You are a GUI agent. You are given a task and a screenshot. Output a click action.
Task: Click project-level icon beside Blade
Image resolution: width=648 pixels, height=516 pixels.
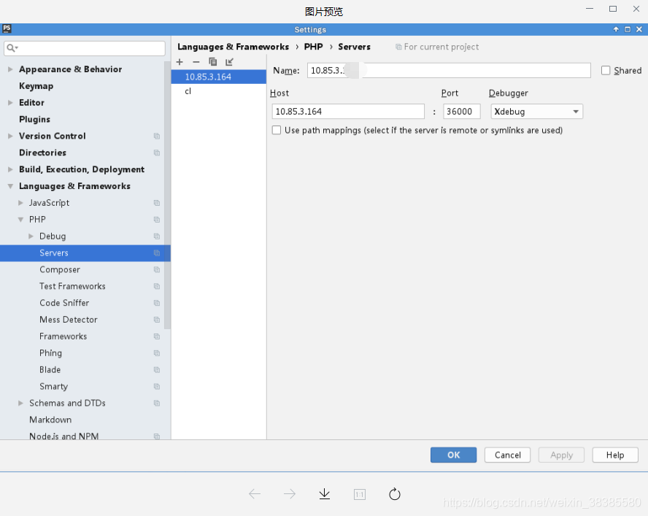pyautogui.click(x=157, y=369)
